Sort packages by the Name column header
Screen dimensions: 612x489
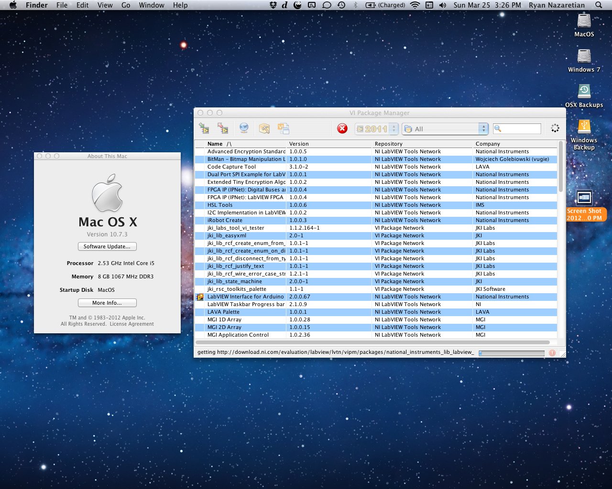pyautogui.click(x=246, y=144)
